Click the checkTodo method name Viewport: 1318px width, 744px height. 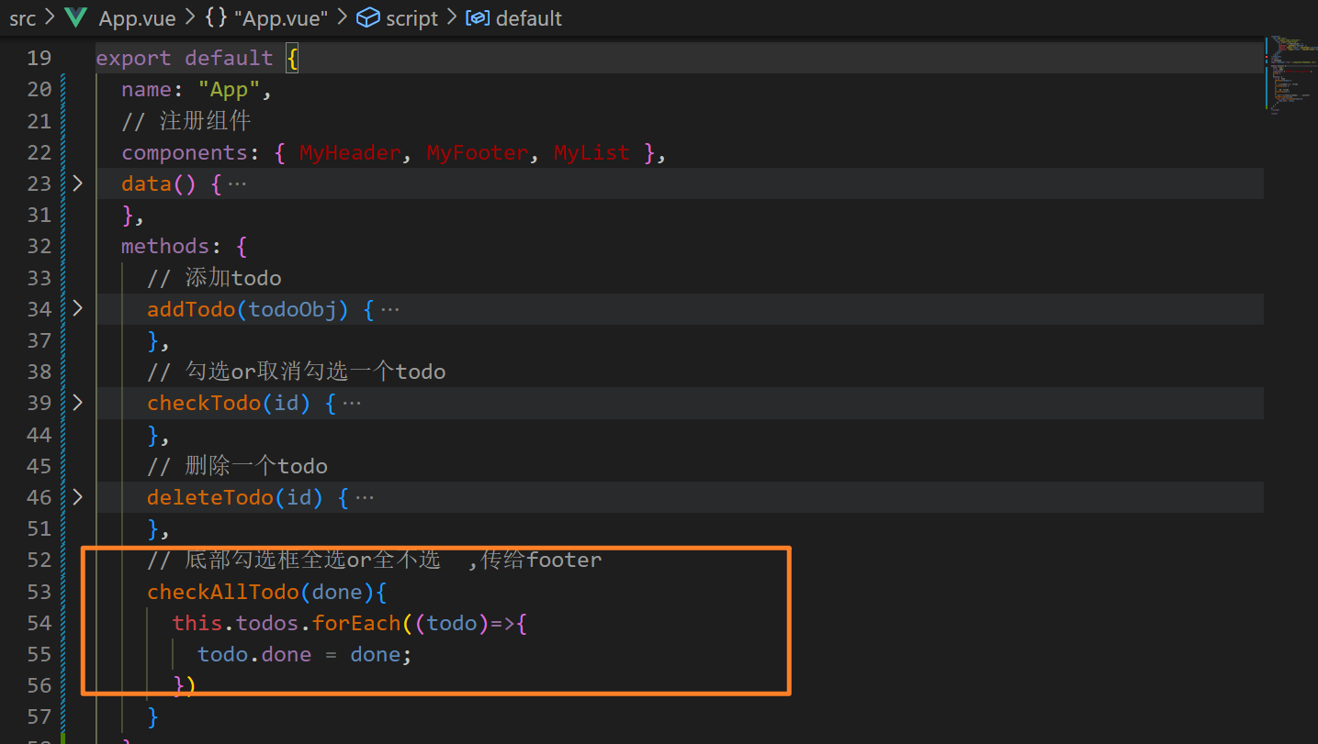click(204, 403)
